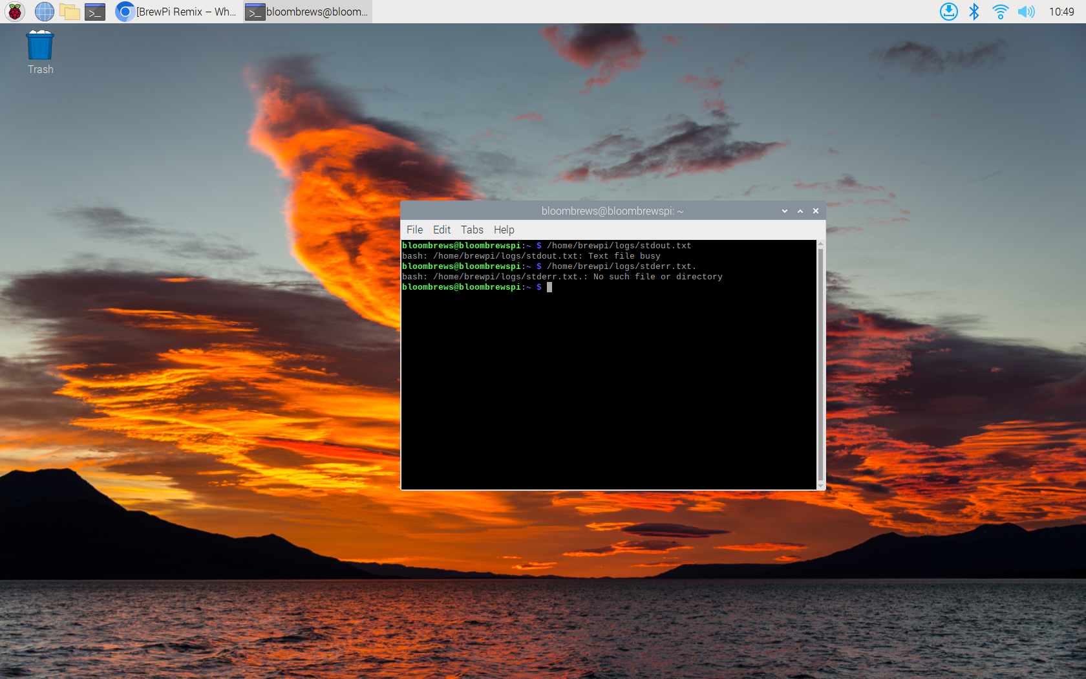Open the Raspberry Pi applications menu
Viewport: 1086px width, 679px height.
[15, 12]
